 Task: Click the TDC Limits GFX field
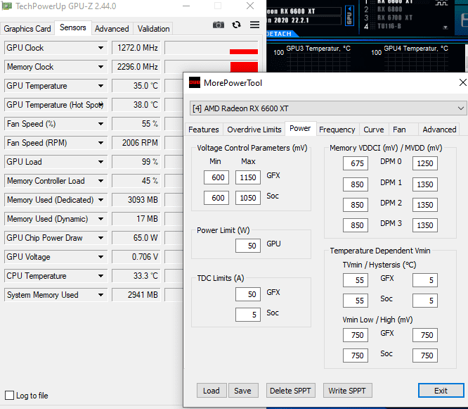pos(248,294)
